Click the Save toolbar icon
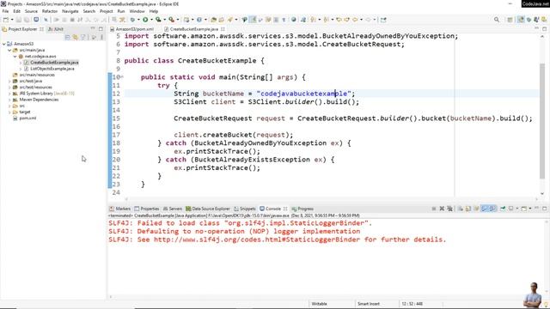The height and width of the screenshot is (309, 550). [x=19, y=20]
